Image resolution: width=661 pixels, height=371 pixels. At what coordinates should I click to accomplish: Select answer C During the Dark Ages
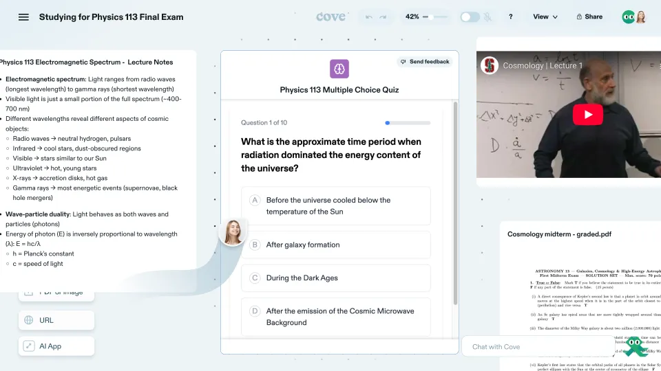[x=336, y=278]
